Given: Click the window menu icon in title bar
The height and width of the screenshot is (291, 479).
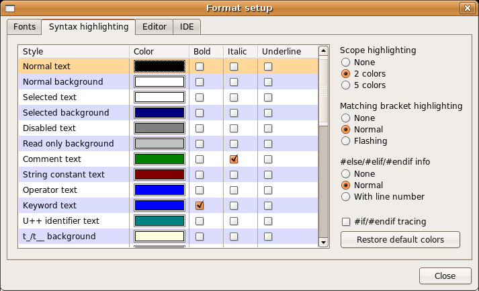Looking at the screenshot, I should tap(10, 8).
